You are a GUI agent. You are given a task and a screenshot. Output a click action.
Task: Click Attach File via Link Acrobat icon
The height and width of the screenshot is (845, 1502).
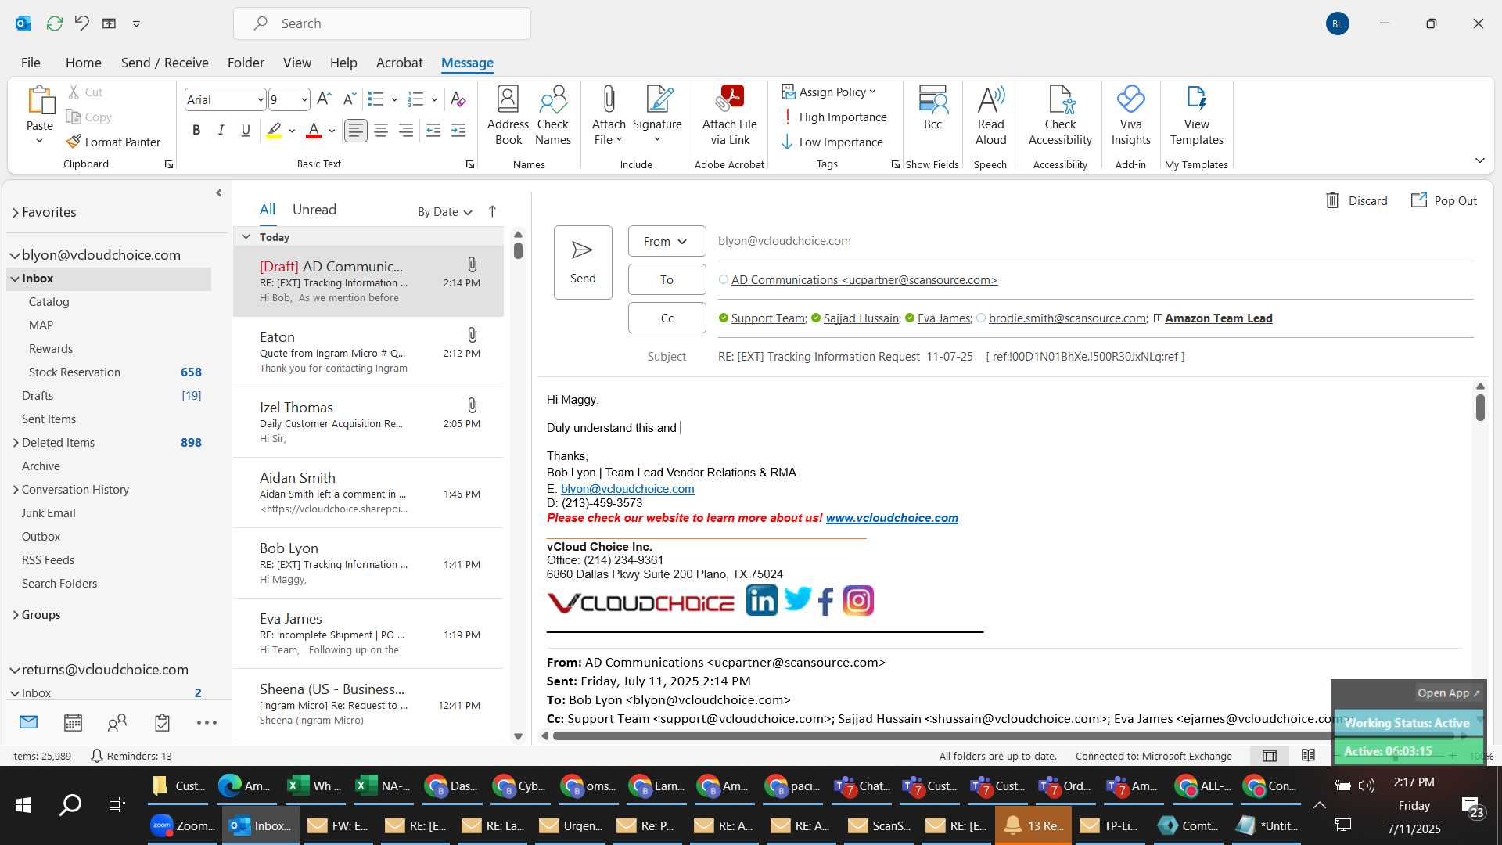(730, 115)
